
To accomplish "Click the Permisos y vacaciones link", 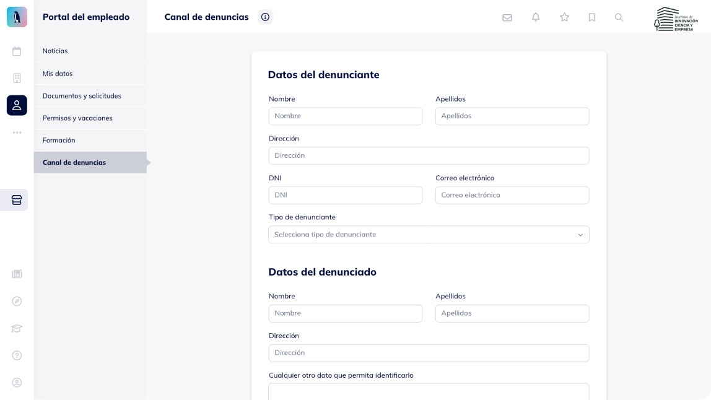I will point(77,118).
